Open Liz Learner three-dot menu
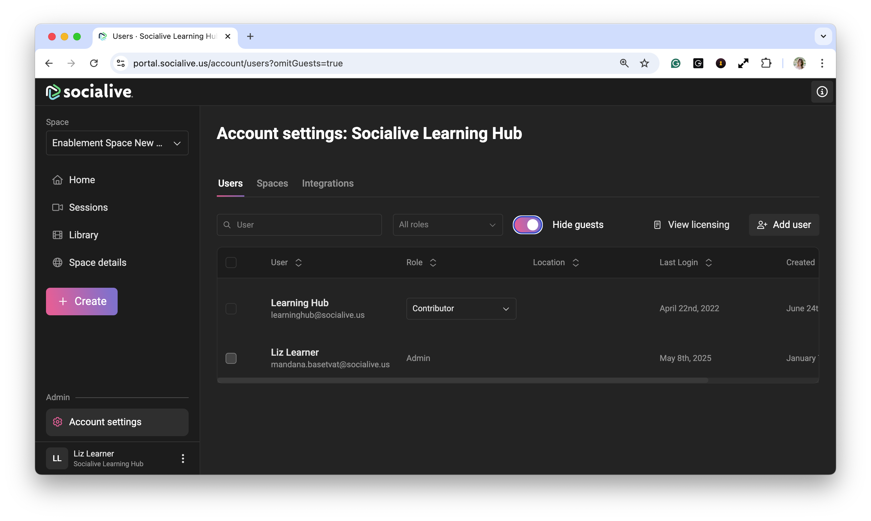 tap(183, 458)
